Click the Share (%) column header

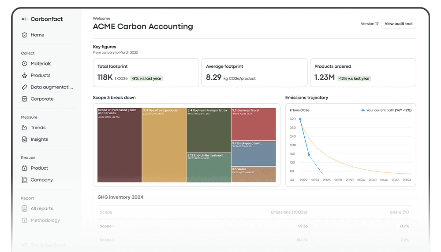pos(400,212)
